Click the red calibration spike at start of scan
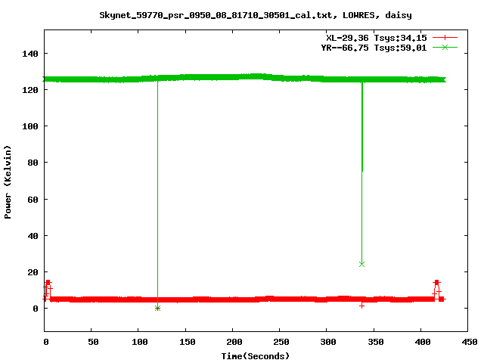The height and width of the screenshot is (363, 484). pyautogui.click(x=48, y=290)
